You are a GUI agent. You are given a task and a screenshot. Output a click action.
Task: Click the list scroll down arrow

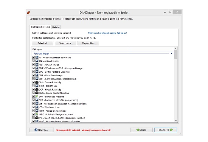tap(176, 121)
